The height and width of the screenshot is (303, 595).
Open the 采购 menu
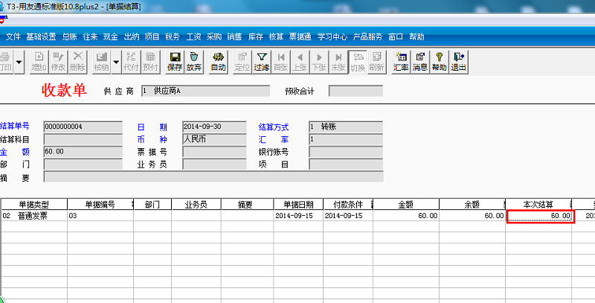coord(214,36)
